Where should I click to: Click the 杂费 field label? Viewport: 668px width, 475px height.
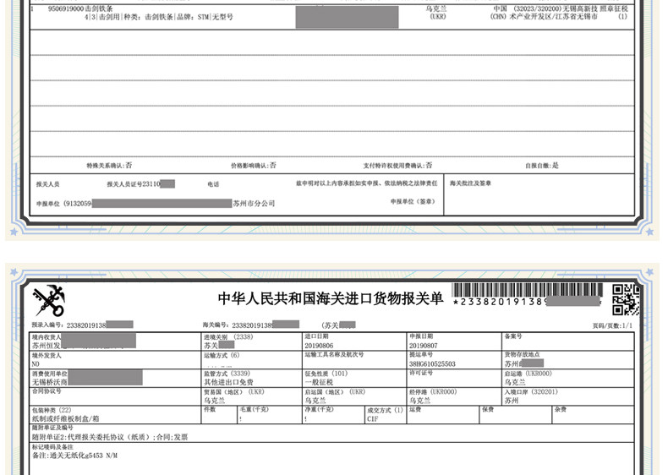pos(561,409)
